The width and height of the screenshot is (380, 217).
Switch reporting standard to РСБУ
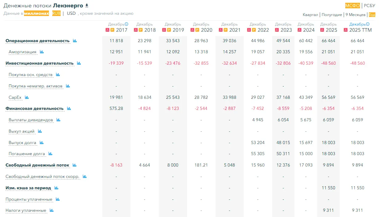tap(370, 6)
